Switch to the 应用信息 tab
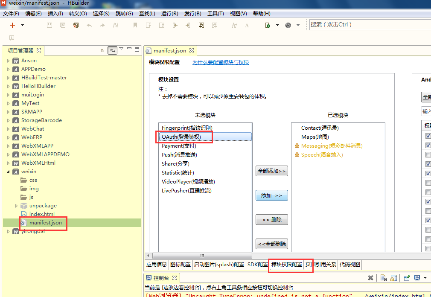The height and width of the screenshot is (297, 431). pyautogui.click(x=157, y=264)
